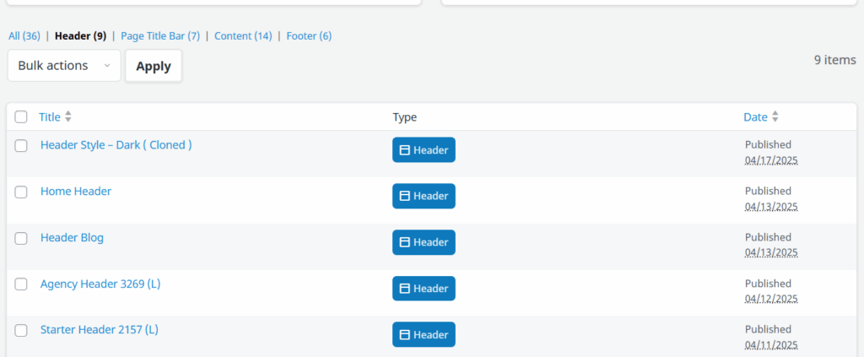Sort list by Date arrows
The width and height of the screenshot is (864, 357).
(x=775, y=116)
